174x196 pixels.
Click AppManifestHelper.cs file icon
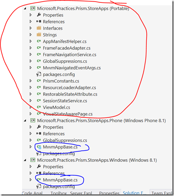39,41
